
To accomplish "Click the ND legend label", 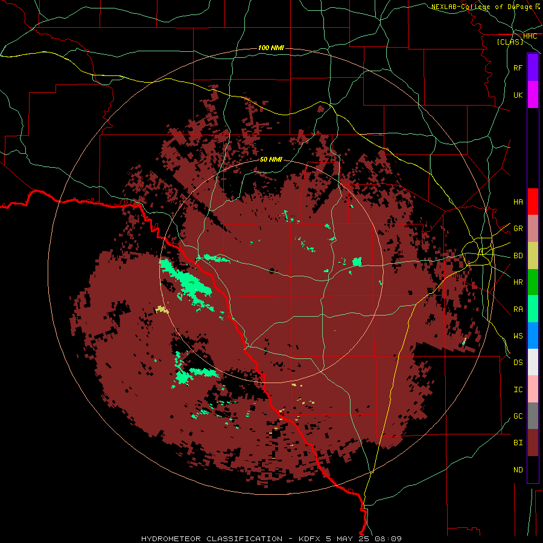I will [518, 470].
